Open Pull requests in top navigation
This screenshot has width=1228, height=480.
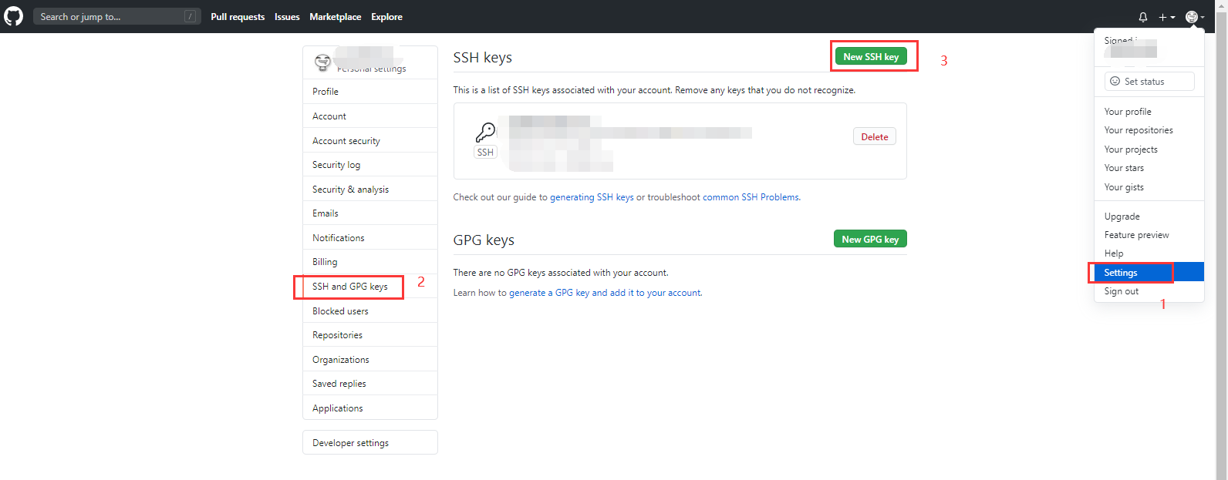click(238, 17)
